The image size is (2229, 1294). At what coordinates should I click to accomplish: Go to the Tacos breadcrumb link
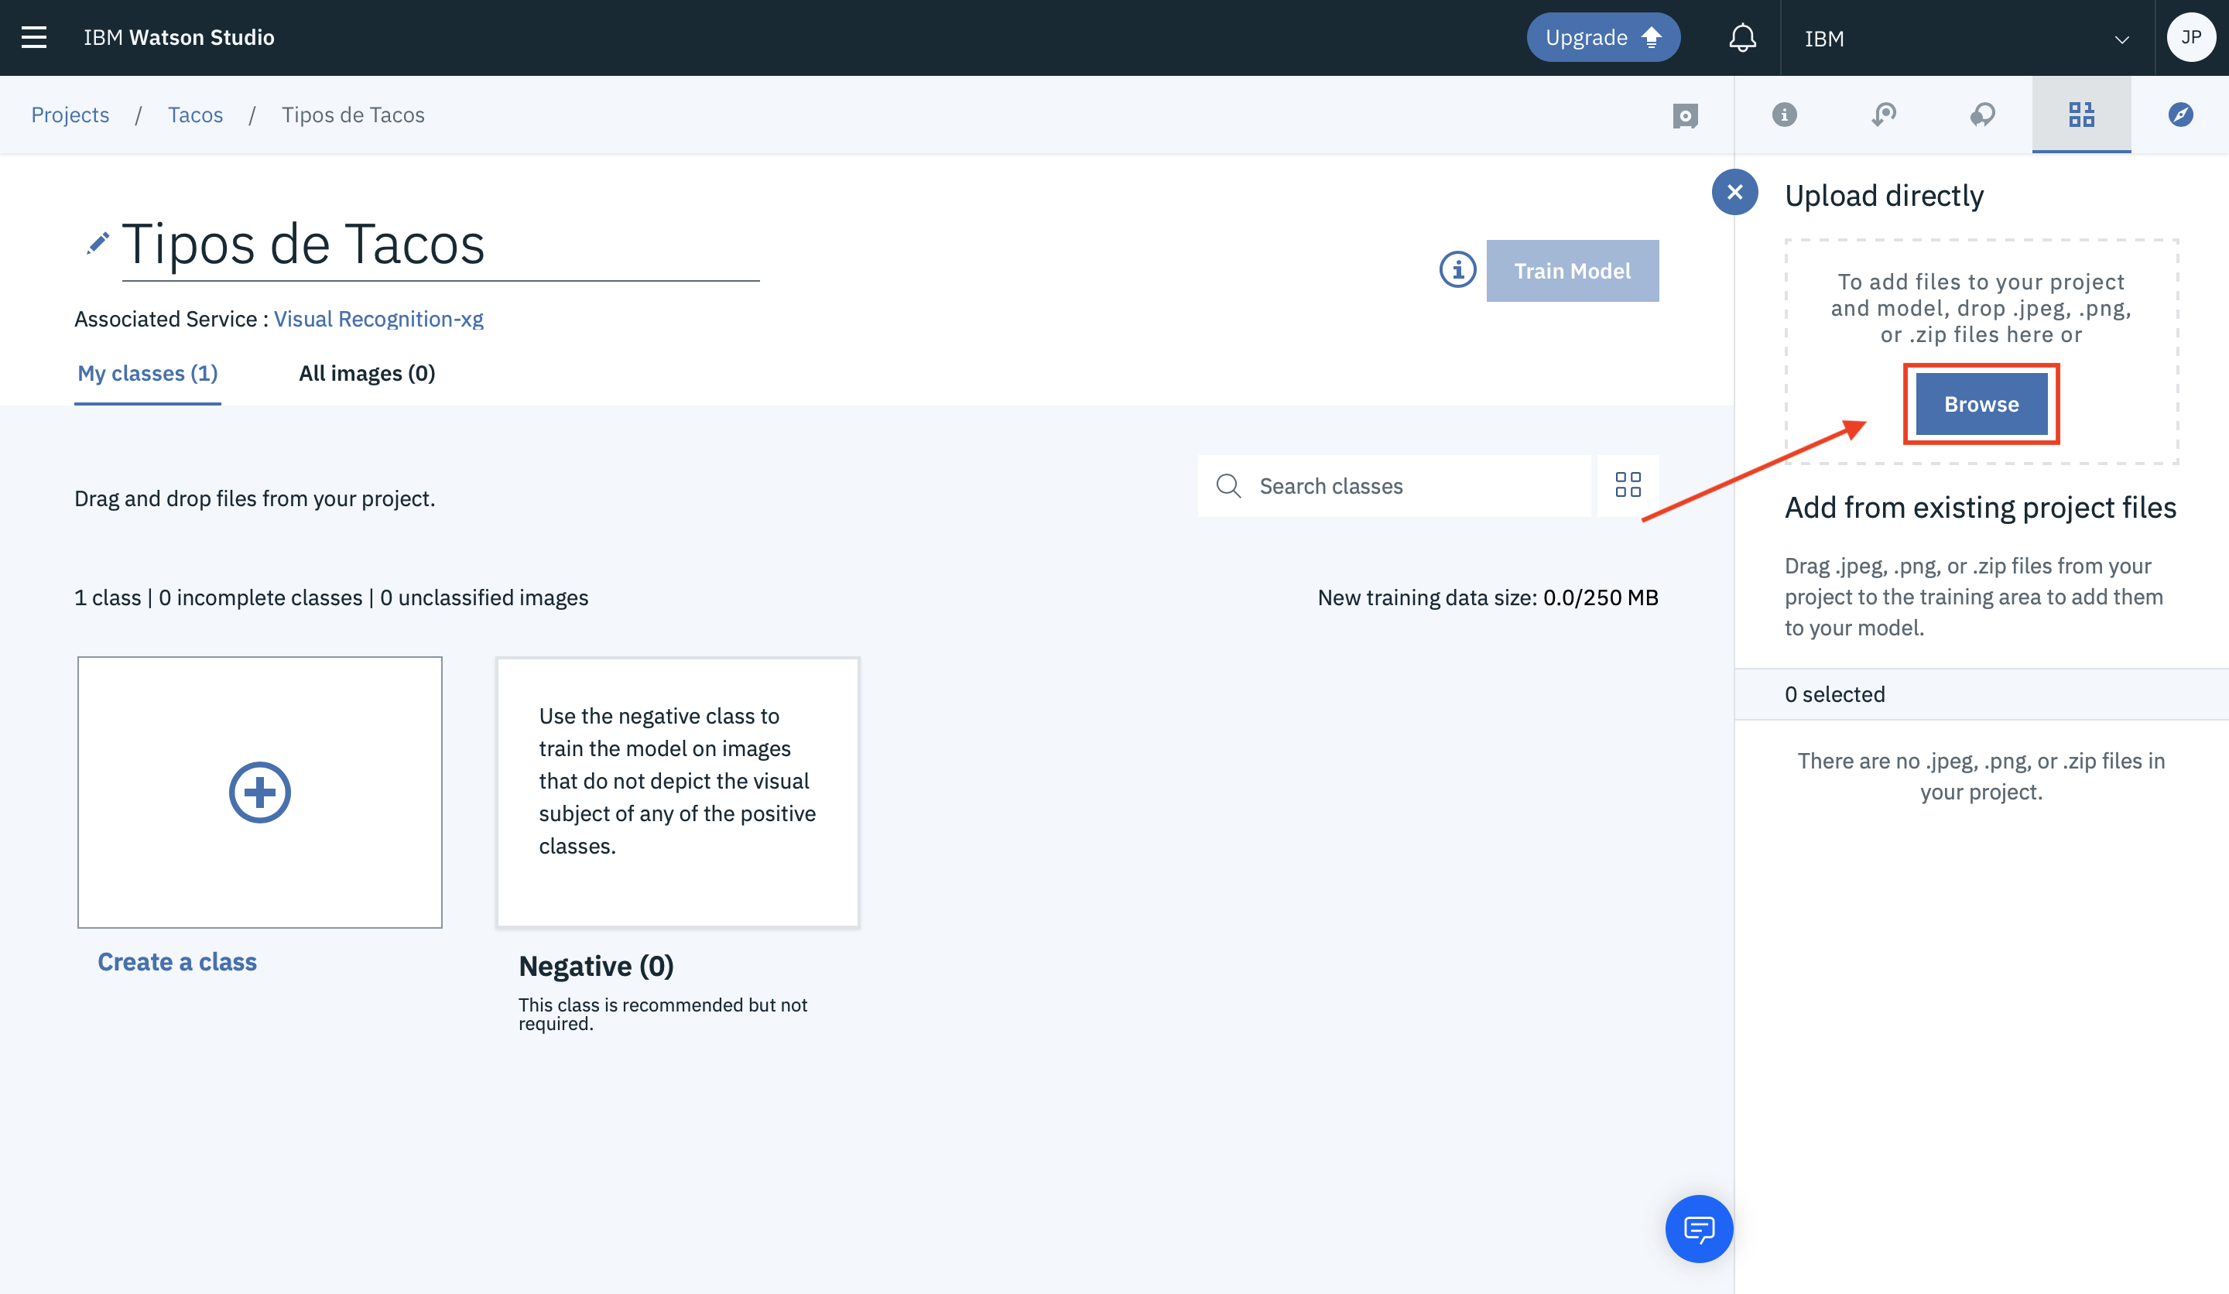coord(194,115)
